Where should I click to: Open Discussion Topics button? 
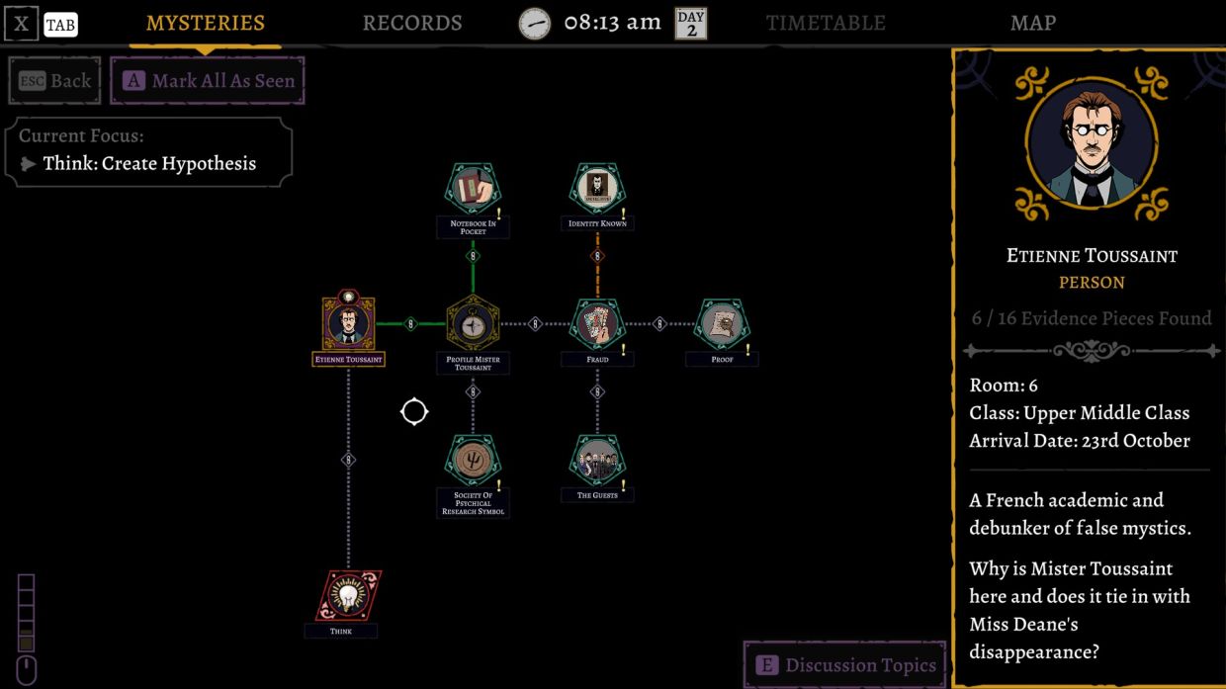tap(845, 665)
